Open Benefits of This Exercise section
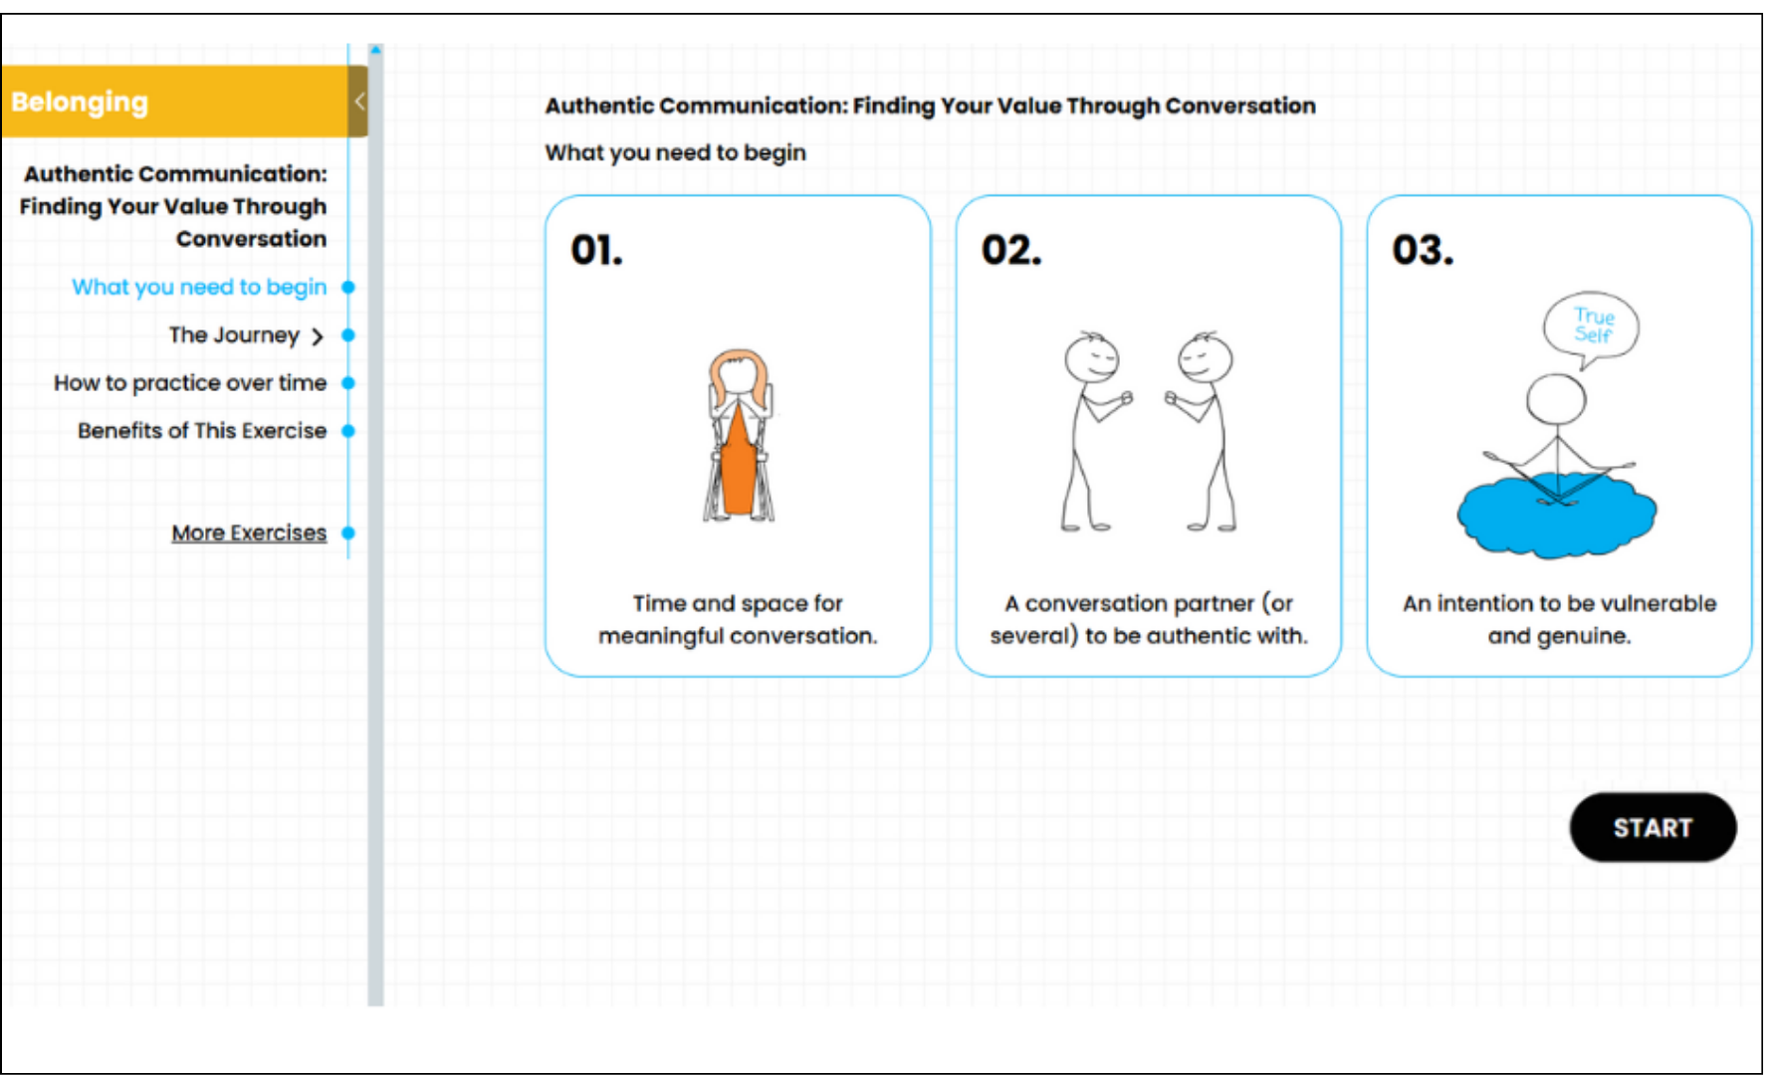Image resolution: width=1777 pixels, height=1075 pixels. pyautogui.click(x=202, y=431)
